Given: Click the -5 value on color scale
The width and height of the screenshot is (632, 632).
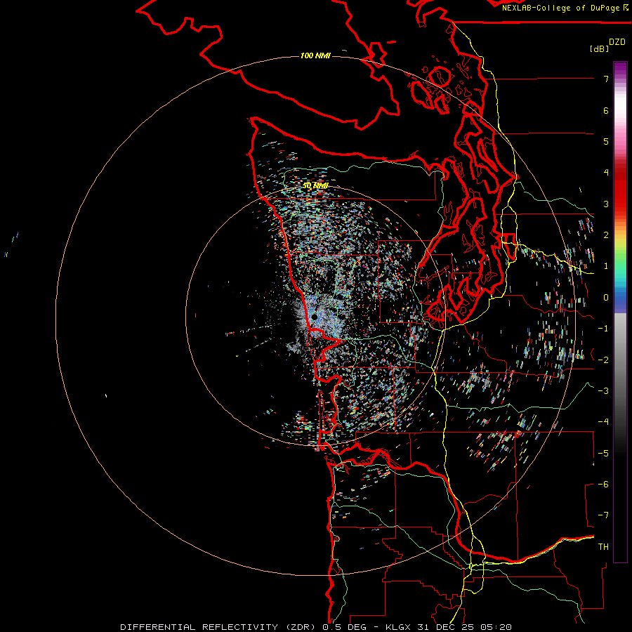Looking at the screenshot, I should tap(603, 453).
